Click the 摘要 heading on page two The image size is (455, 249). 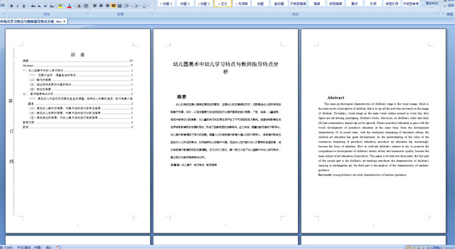pos(181,97)
